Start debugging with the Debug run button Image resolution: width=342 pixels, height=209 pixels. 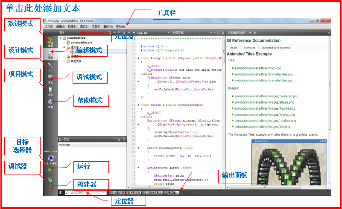[x=50, y=180]
